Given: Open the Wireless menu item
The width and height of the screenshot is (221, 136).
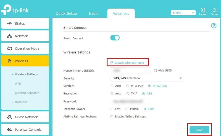Looking at the screenshot, I should coord(25,61).
